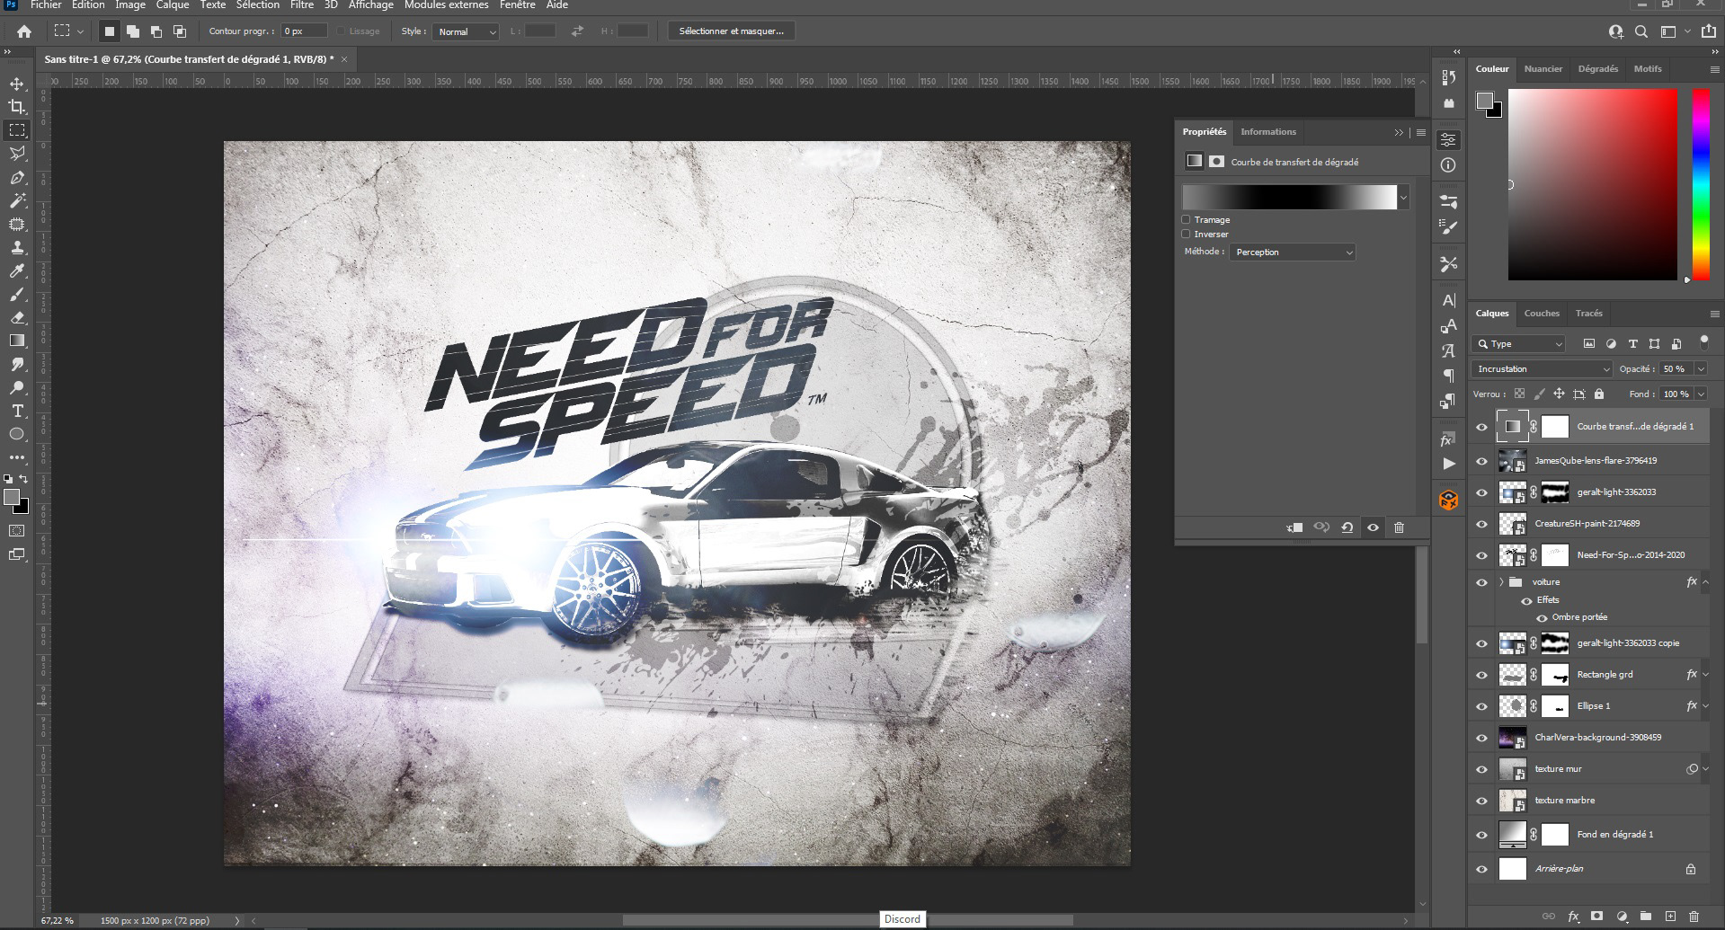Hide Courbe transfert de dégradé 1 layer
The width and height of the screenshot is (1725, 930).
click(x=1482, y=427)
